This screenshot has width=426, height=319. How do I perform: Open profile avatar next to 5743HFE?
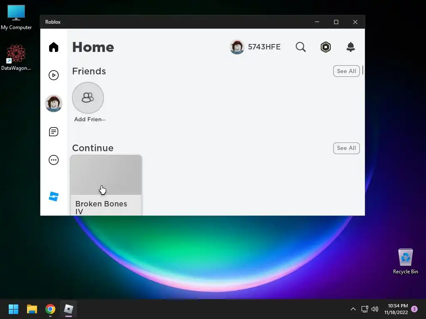(237, 47)
